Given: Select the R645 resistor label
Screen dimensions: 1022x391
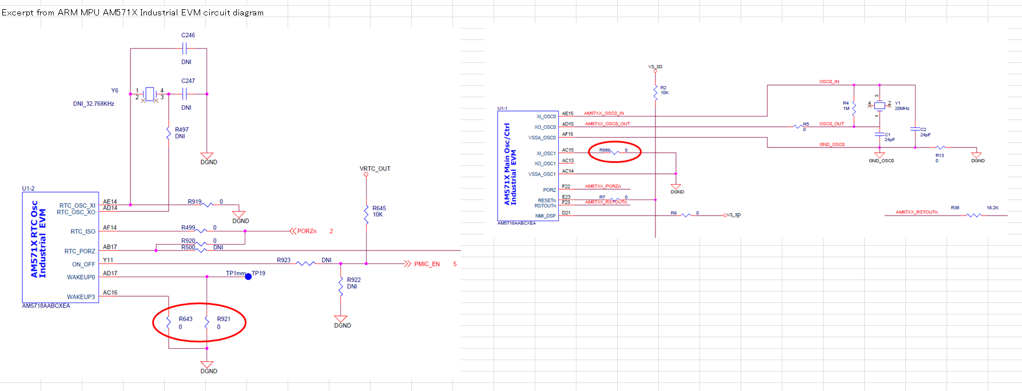Looking at the screenshot, I should [379, 208].
